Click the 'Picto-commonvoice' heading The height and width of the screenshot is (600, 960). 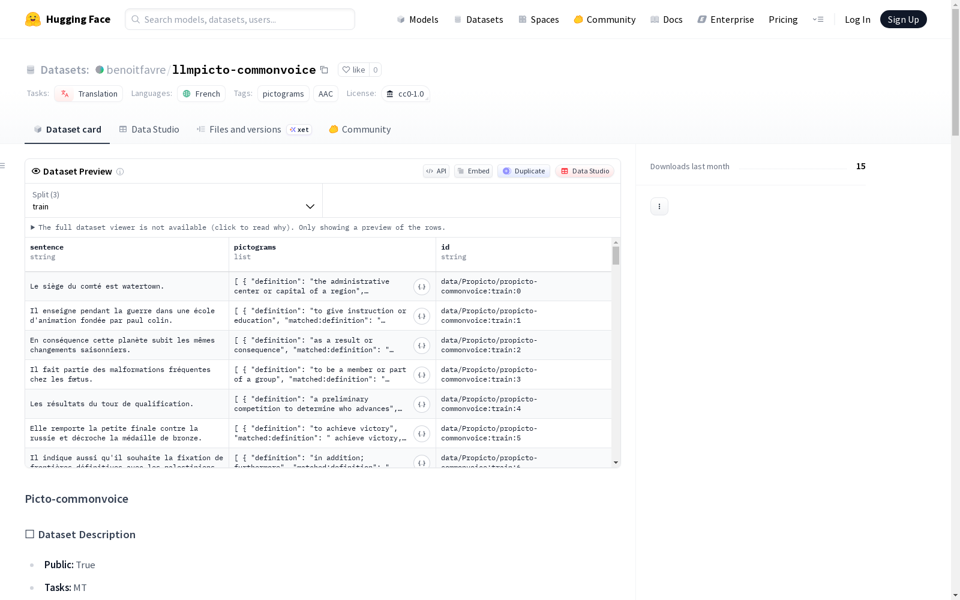(77, 499)
